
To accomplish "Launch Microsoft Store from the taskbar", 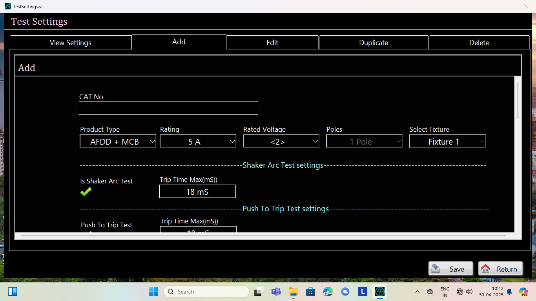I will coord(311,292).
